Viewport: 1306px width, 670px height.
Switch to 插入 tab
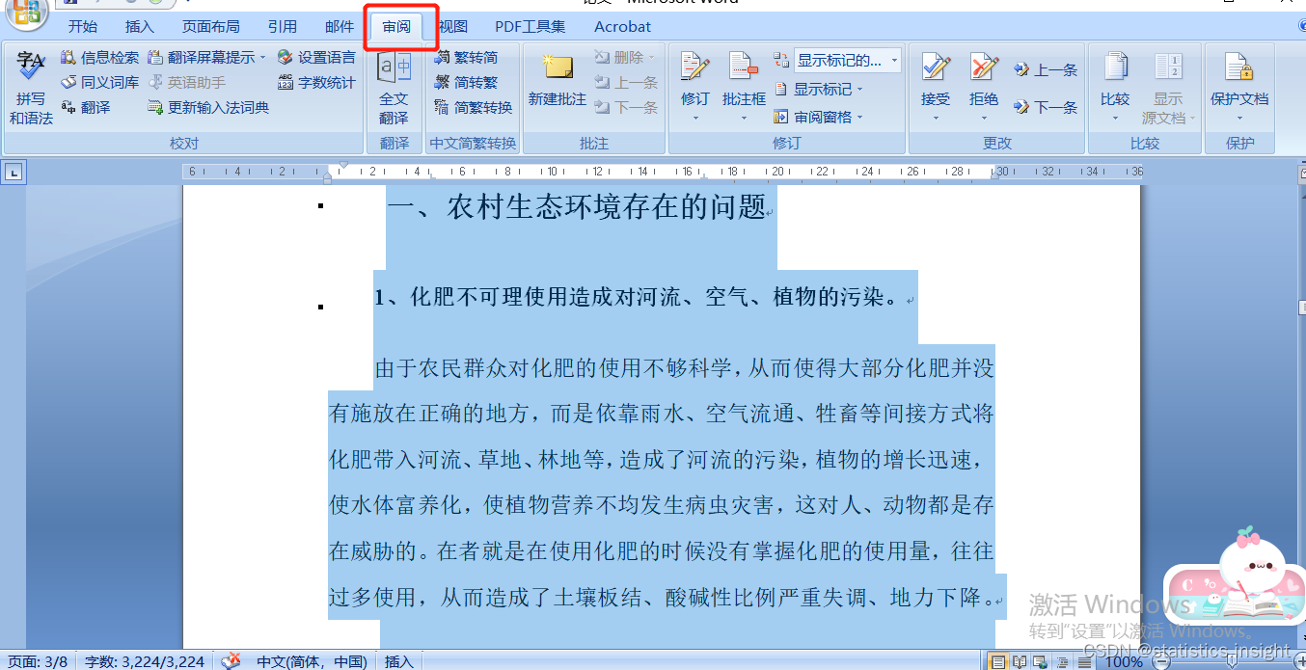140,27
